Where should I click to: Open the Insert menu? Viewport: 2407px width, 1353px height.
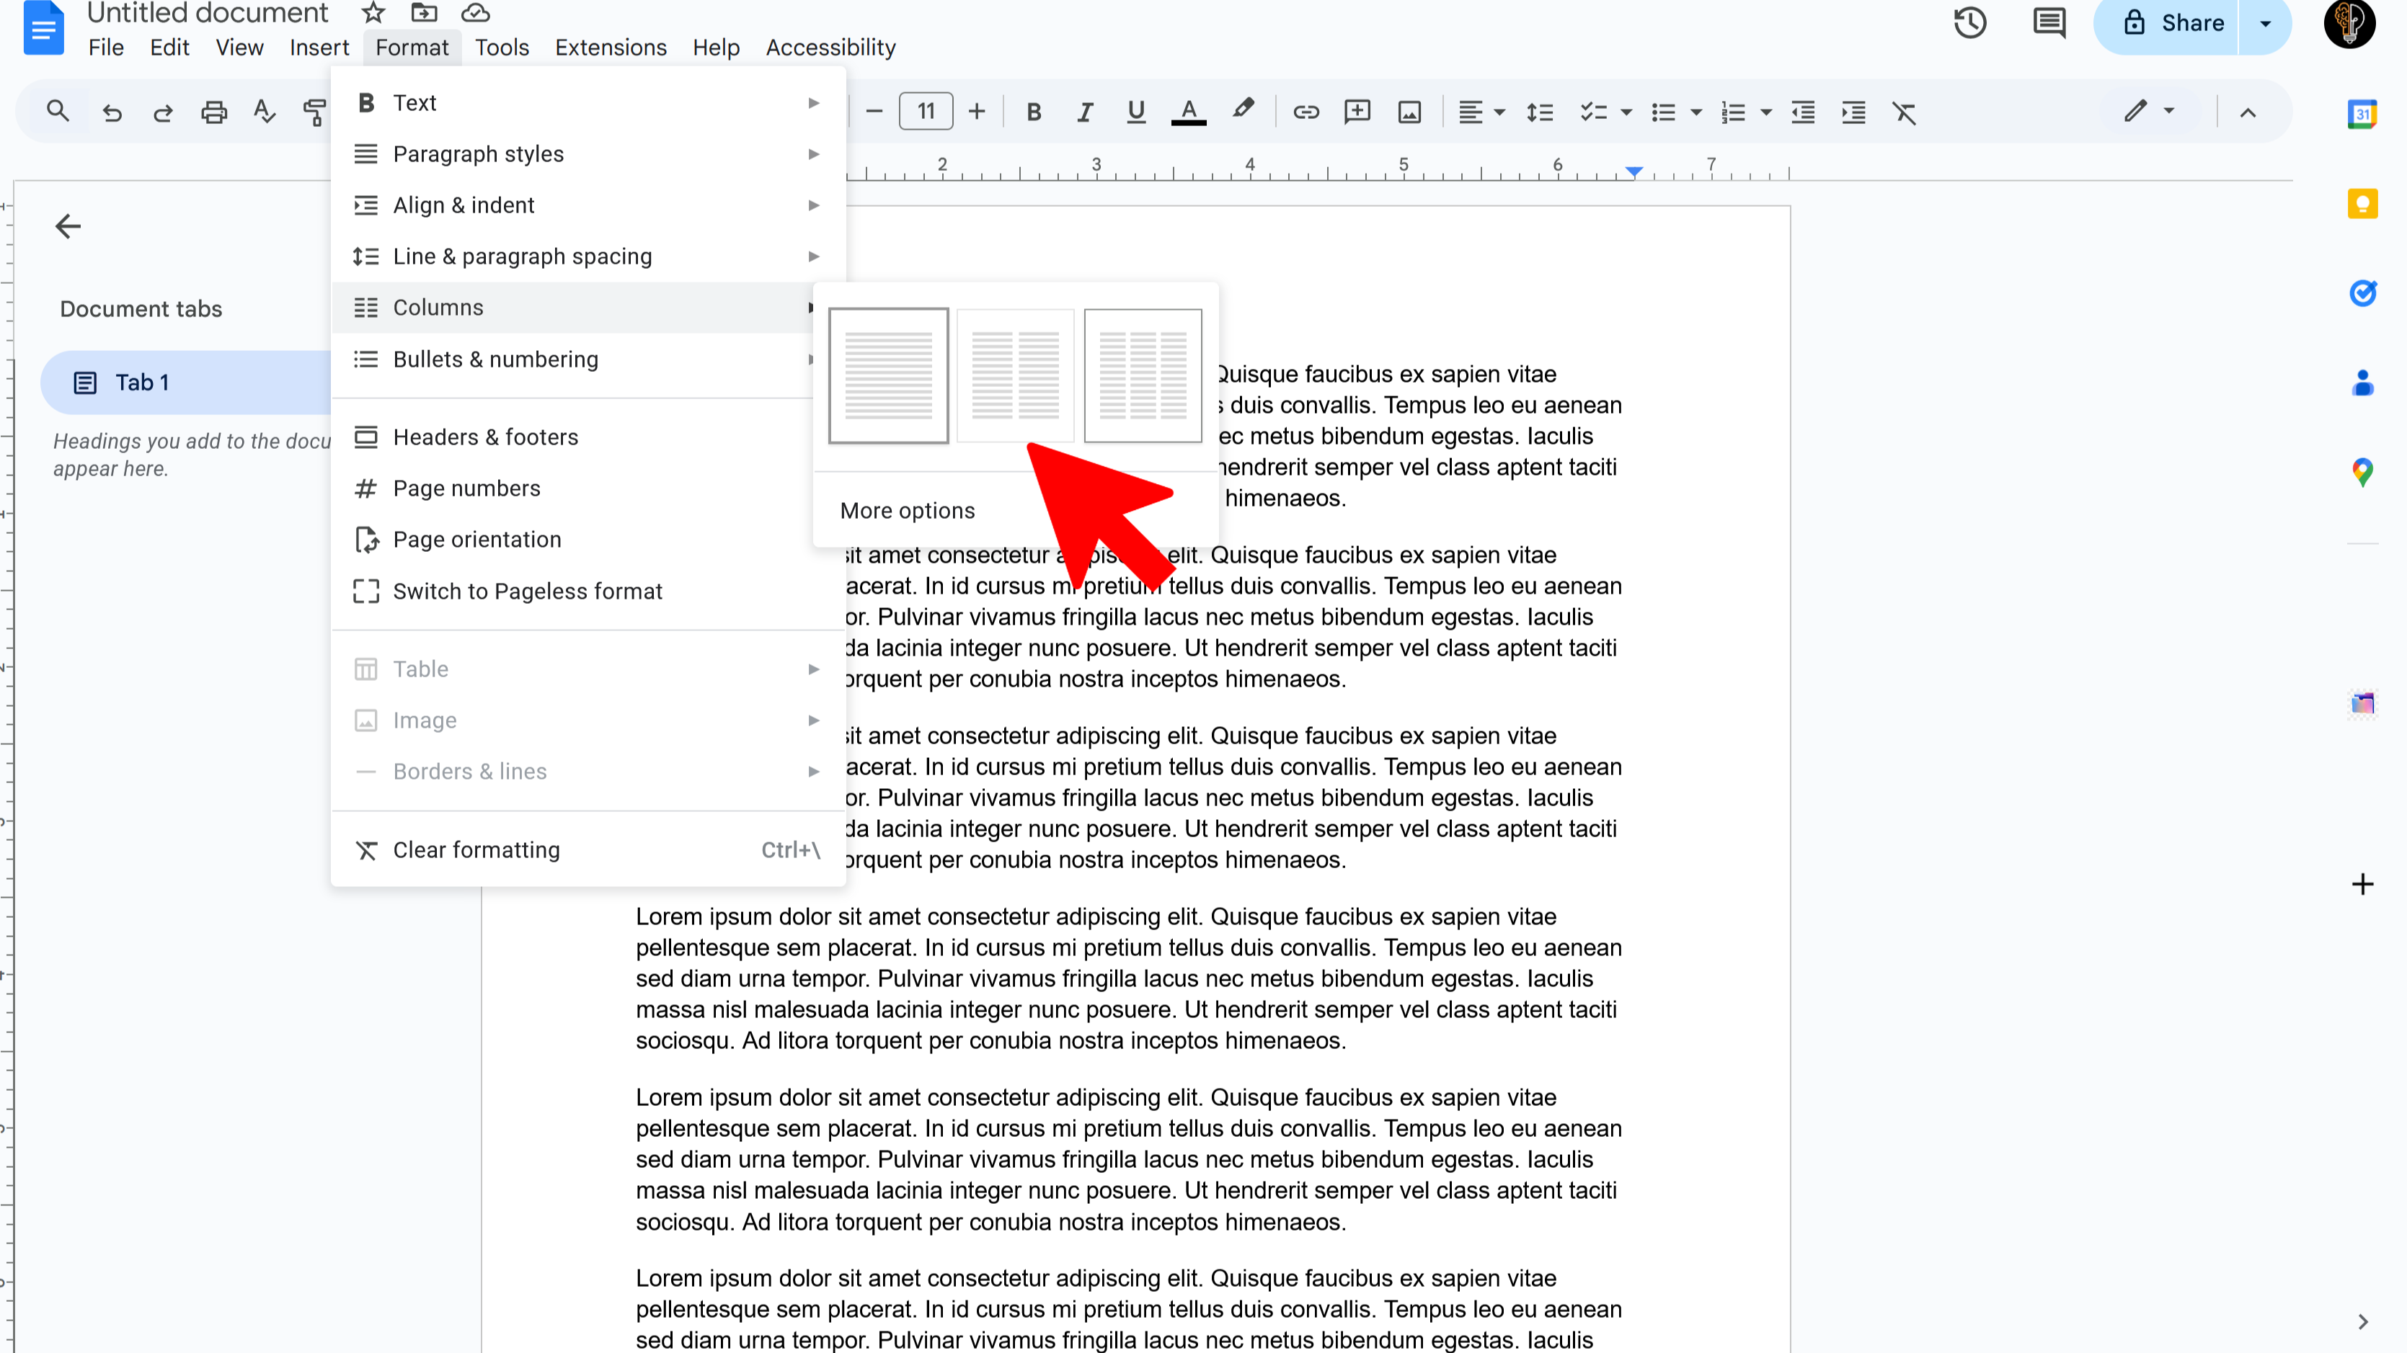pyautogui.click(x=319, y=48)
